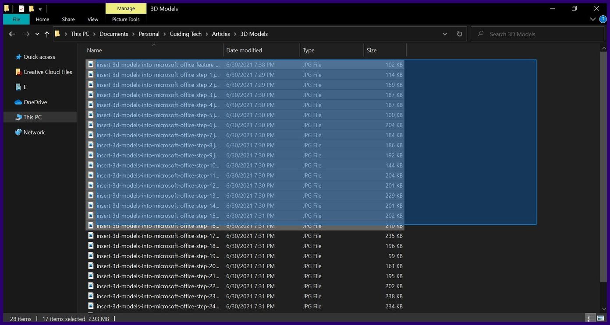The width and height of the screenshot is (610, 325).
Task: Click the JPG icon of the feature file
Action: [91, 64]
